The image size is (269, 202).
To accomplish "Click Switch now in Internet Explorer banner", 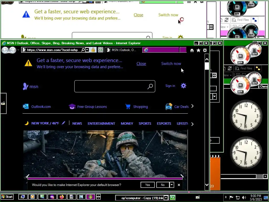I will coord(171,64).
